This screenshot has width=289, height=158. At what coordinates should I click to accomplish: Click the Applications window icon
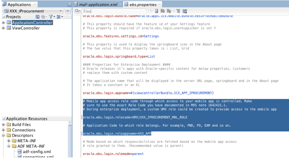(4, 4)
